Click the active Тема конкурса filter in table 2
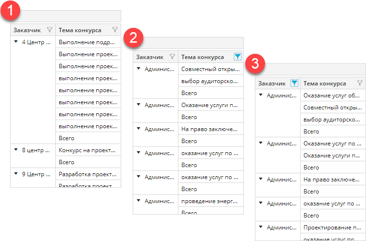The width and height of the screenshot is (366, 241). coord(237,57)
